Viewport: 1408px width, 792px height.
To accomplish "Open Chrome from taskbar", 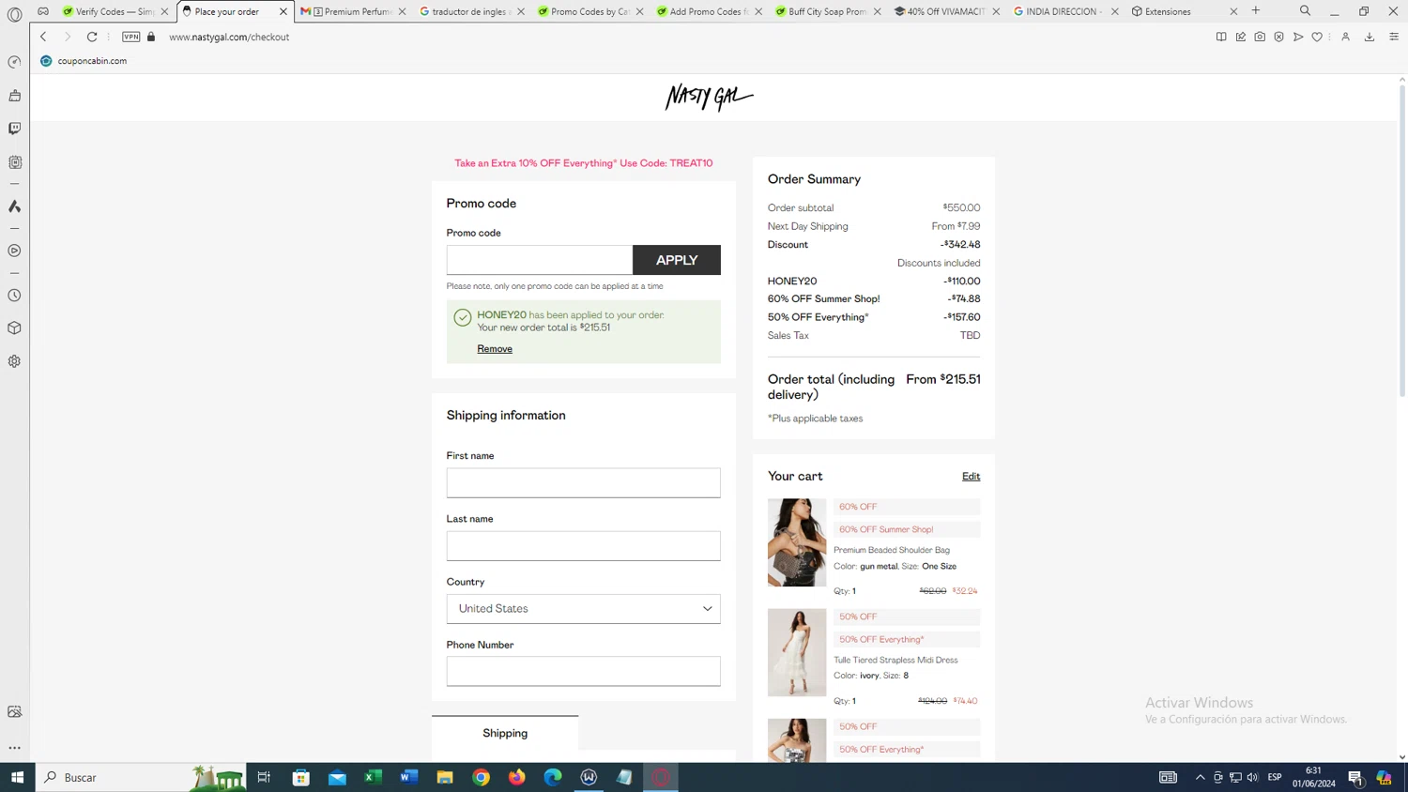I will pyautogui.click(x=481, y=777).
